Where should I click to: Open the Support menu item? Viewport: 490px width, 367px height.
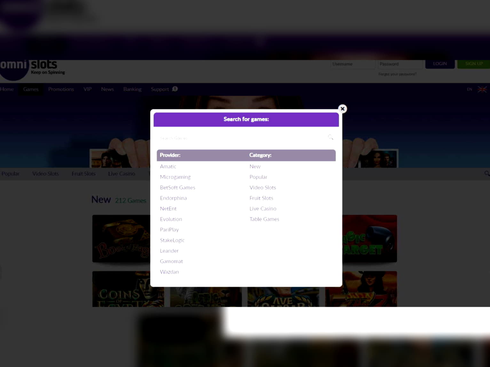pos(160,89)
